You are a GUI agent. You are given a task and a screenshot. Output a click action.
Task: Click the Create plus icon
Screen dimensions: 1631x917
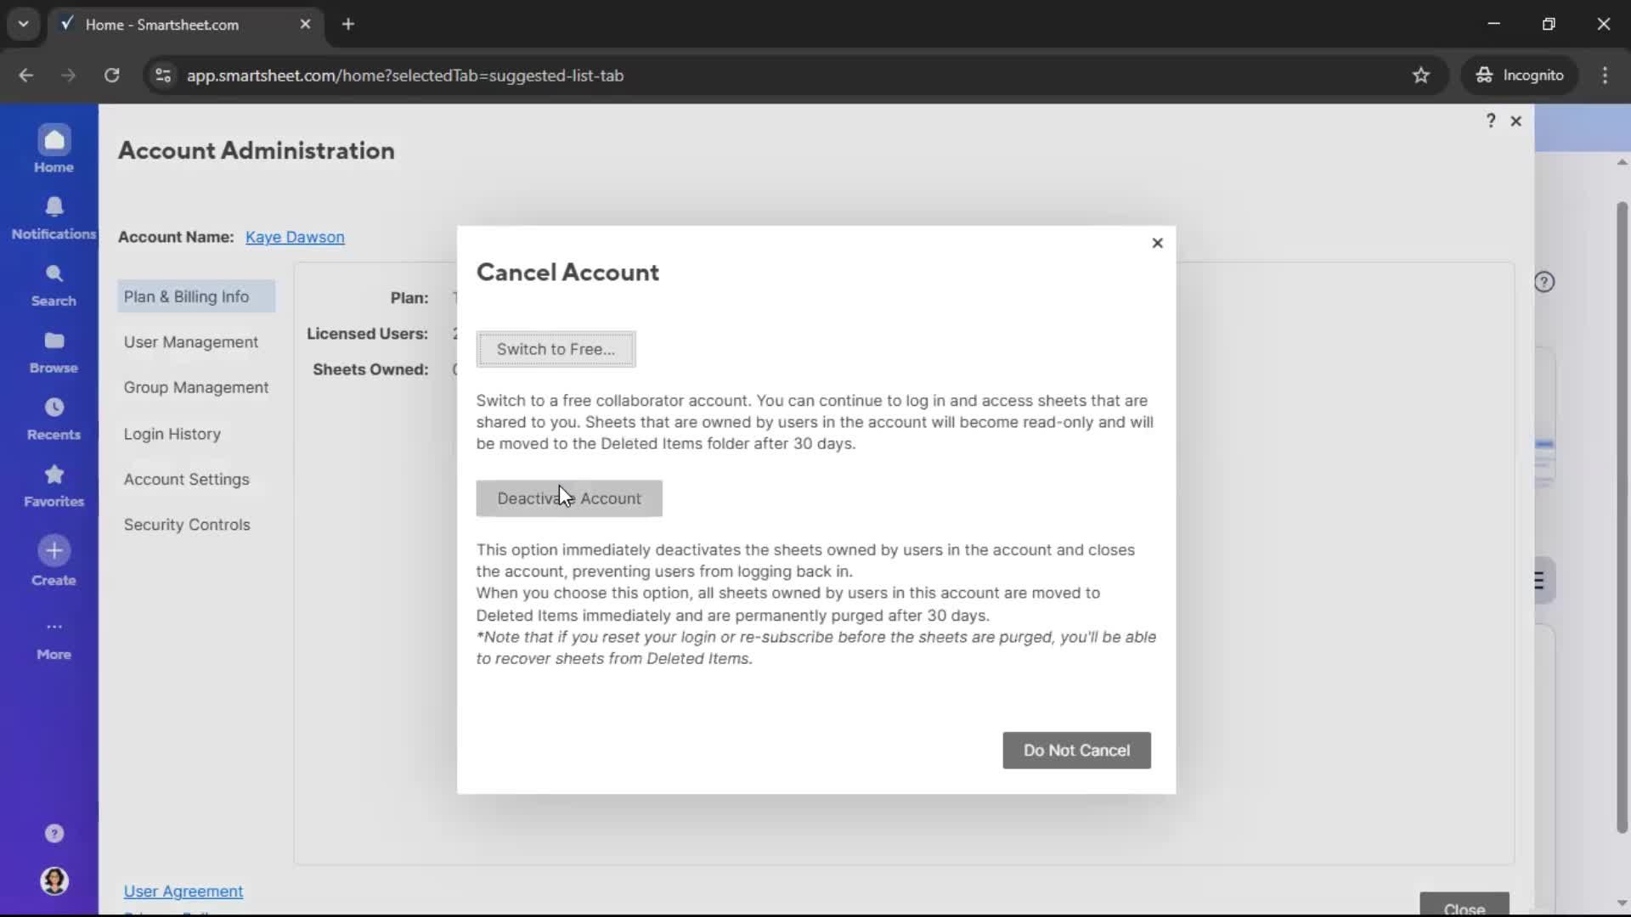pos(54,551)
